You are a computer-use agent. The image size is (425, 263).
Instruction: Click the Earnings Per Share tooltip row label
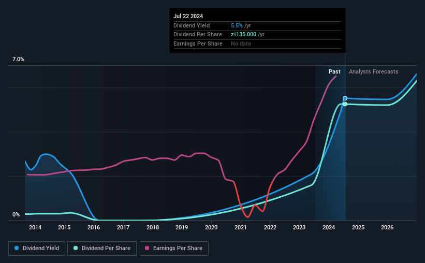click(x=198, y=43)
